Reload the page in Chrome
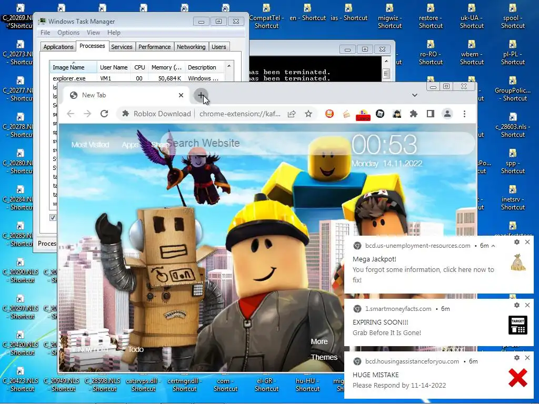The width and height of the screenshot is (539, 404). pos(104,114)
